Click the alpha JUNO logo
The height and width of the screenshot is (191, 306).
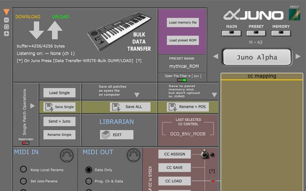pos(253,14)
